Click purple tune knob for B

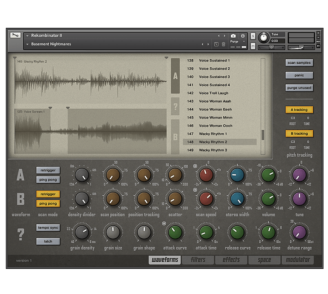[x=299, y=199]
